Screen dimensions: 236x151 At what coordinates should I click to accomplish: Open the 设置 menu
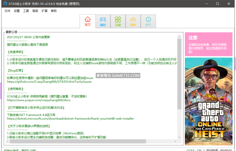[17, 11]
